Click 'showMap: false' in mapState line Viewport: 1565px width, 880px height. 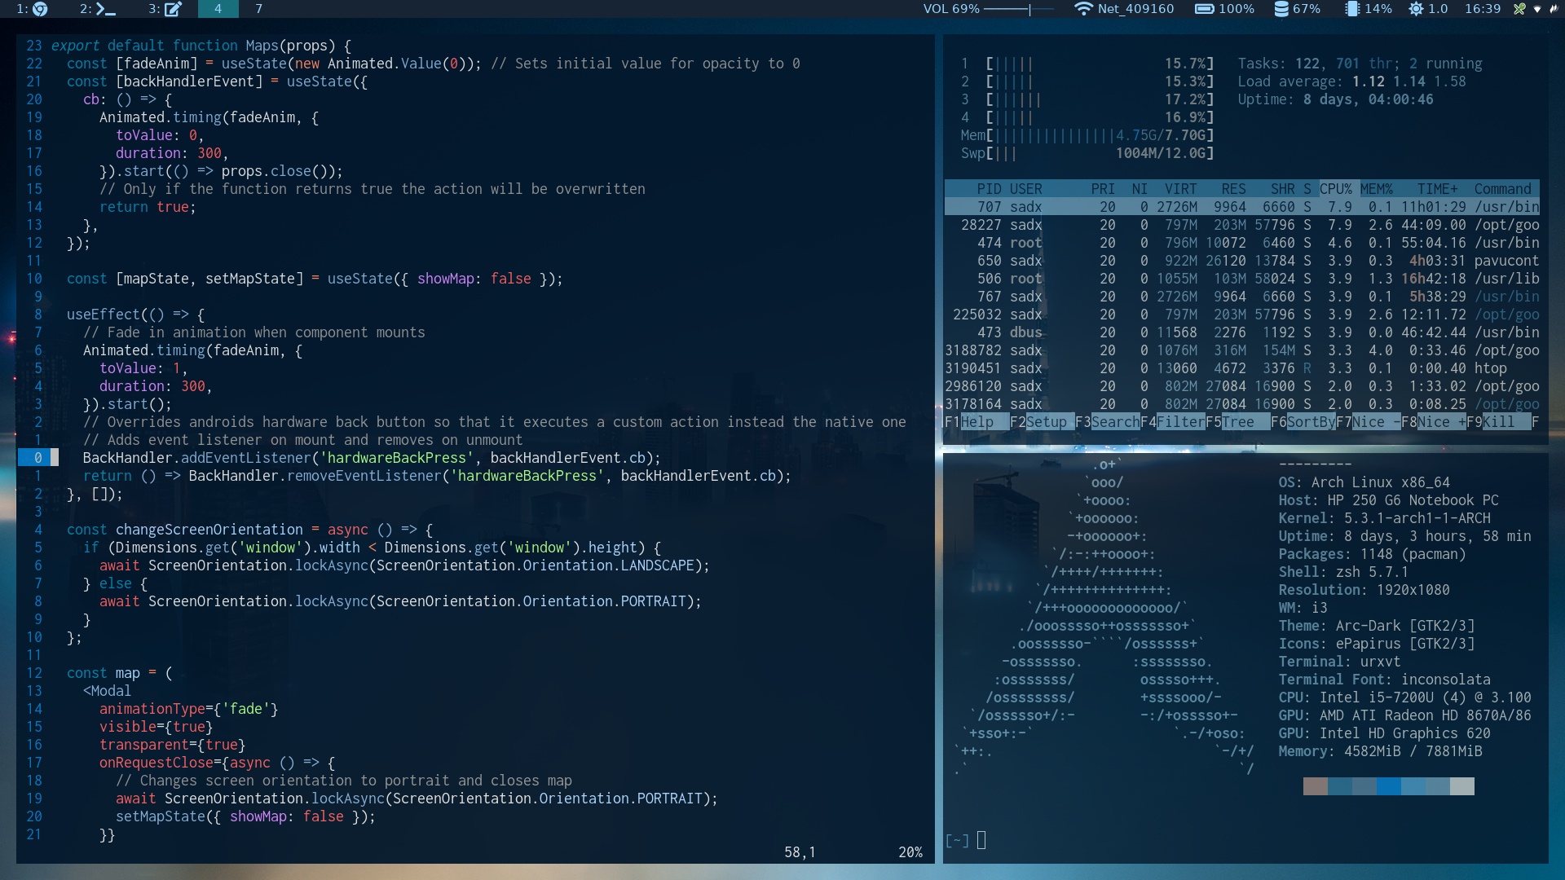click(x=474, y=279)
